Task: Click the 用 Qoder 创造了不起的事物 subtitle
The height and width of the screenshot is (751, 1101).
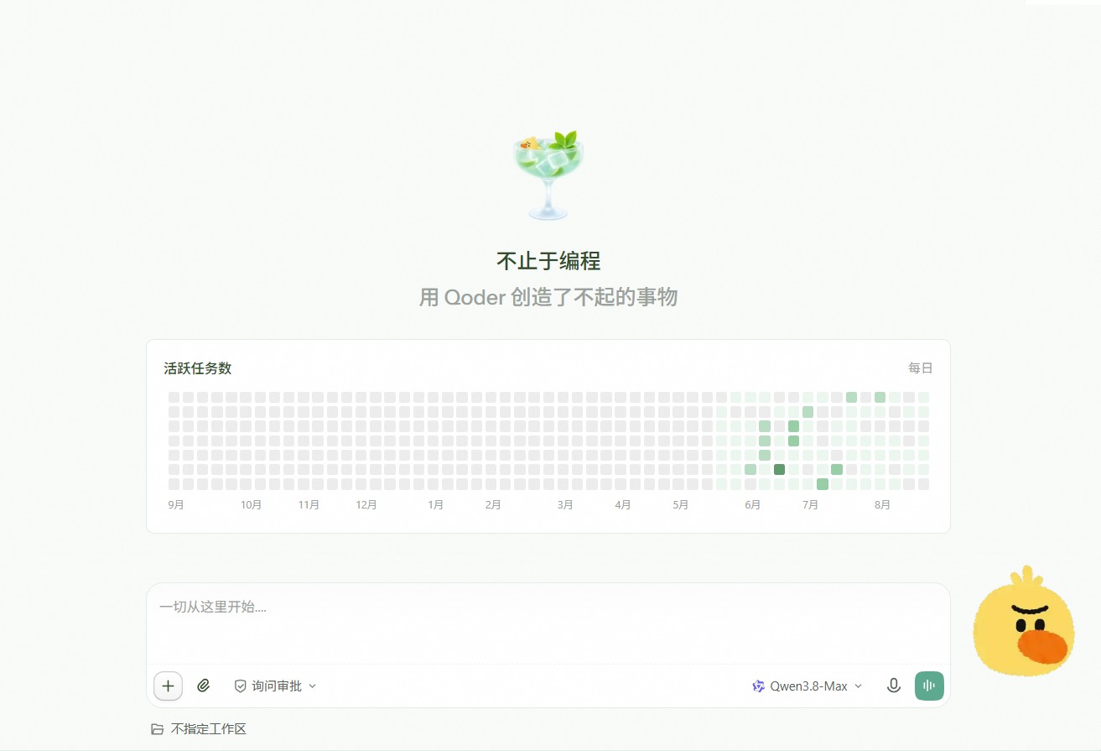Action: (548, 297)
